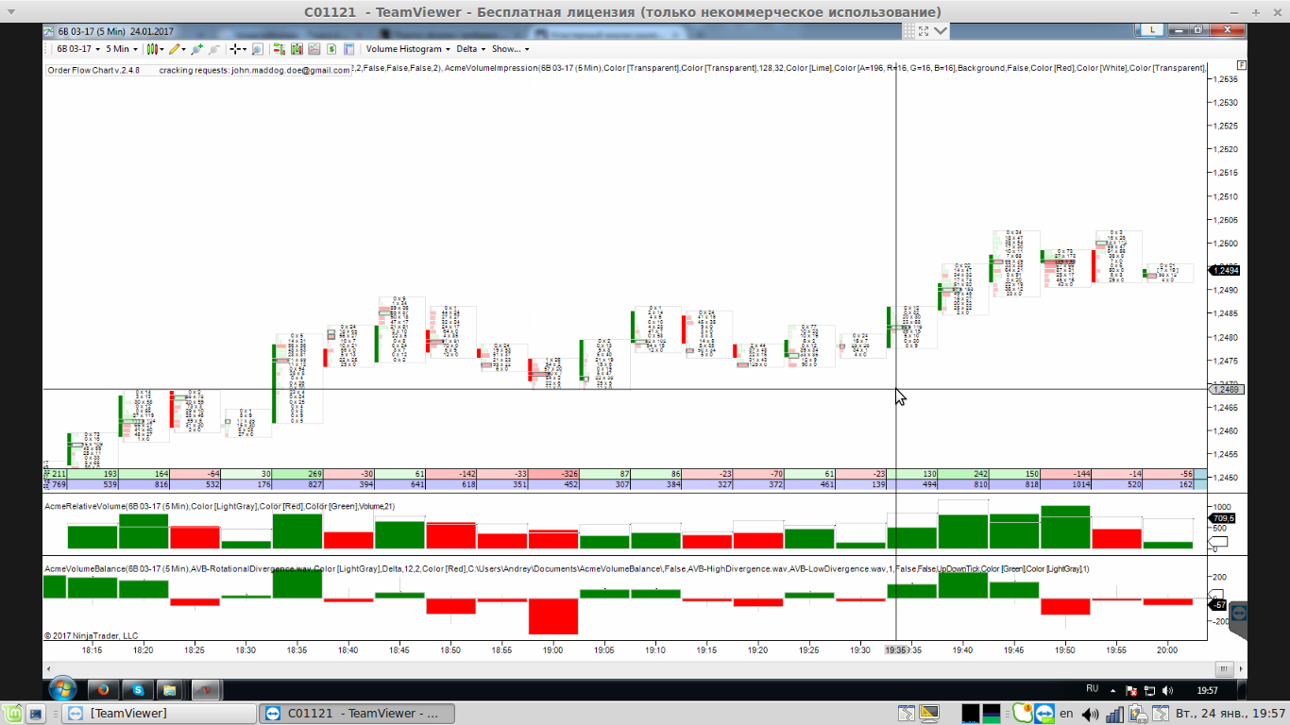Click the volume cell showing 1014
The image size is (1290, 725).
(1065, 484)
